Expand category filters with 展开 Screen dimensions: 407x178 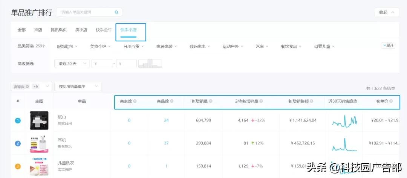point(388,45)
